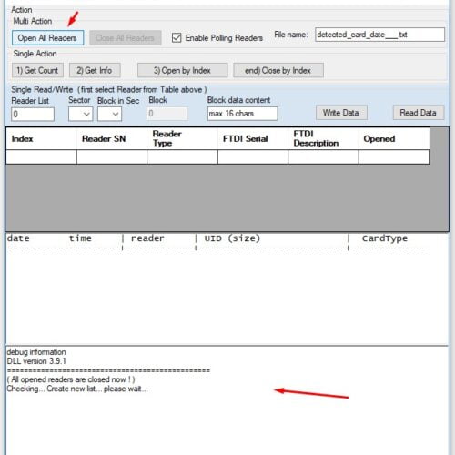Edit the File name field
The height and width of the screenshot is (455, 455).
click(379, 35)
